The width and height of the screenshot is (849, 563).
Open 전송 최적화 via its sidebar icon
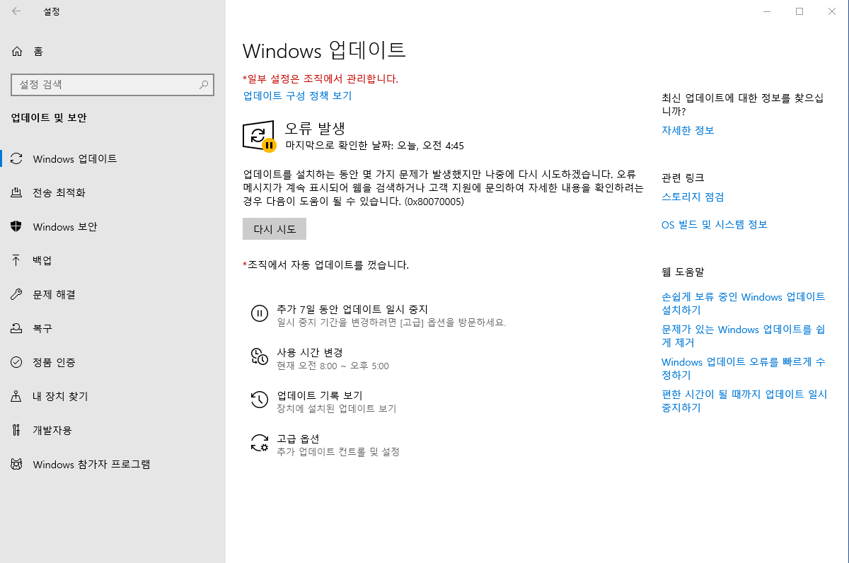(x=17, y=192)
